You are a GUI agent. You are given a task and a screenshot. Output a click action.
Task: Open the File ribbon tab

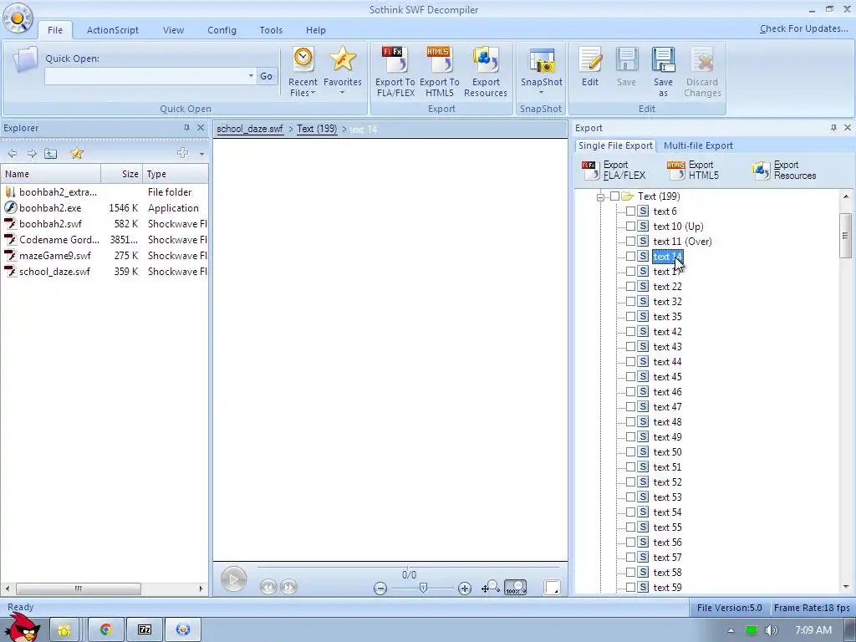(55, 30)
